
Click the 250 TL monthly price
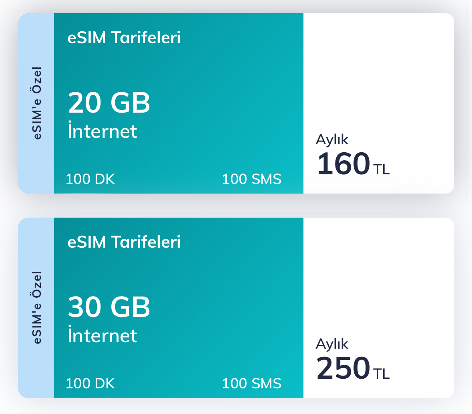pyautogui.click(x=353, y=368)
